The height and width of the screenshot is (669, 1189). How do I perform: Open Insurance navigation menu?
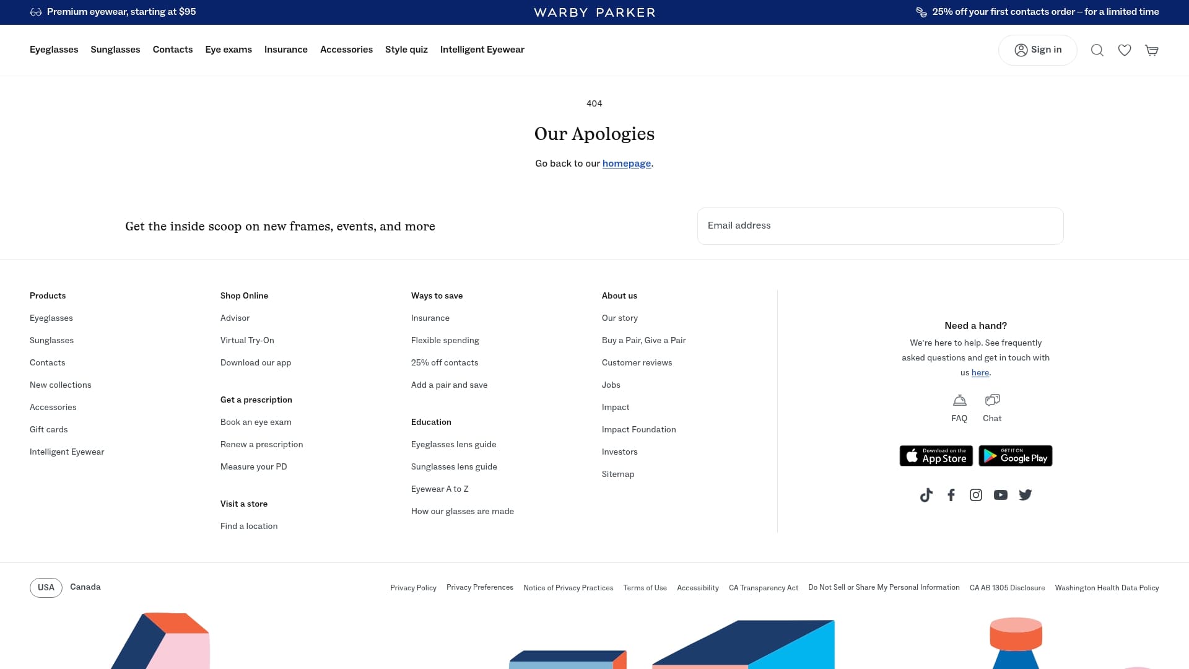pyautogui.click(x=286, y=50)
